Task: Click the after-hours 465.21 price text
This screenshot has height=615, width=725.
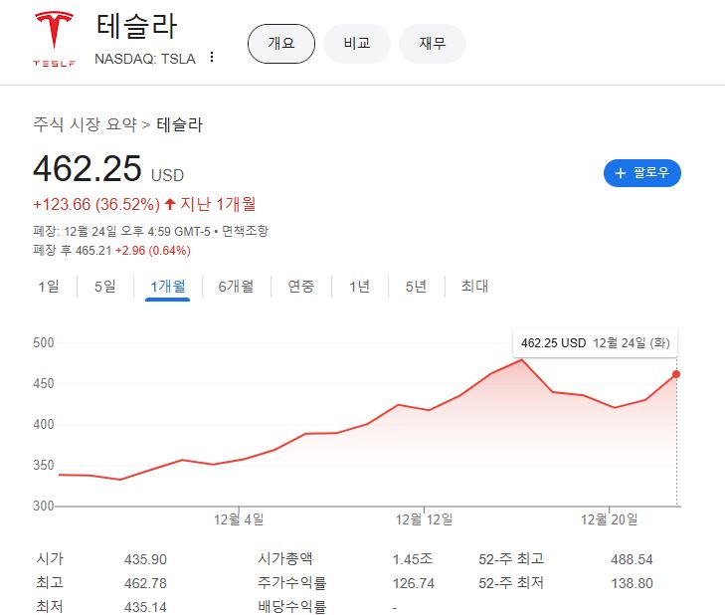Action: coord(93,251)
